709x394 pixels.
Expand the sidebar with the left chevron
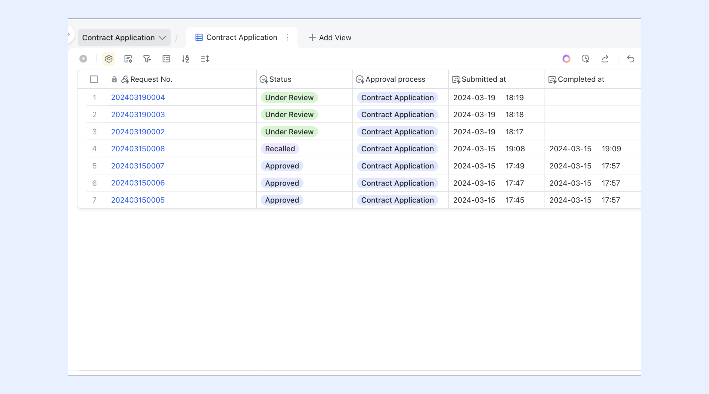69,34
